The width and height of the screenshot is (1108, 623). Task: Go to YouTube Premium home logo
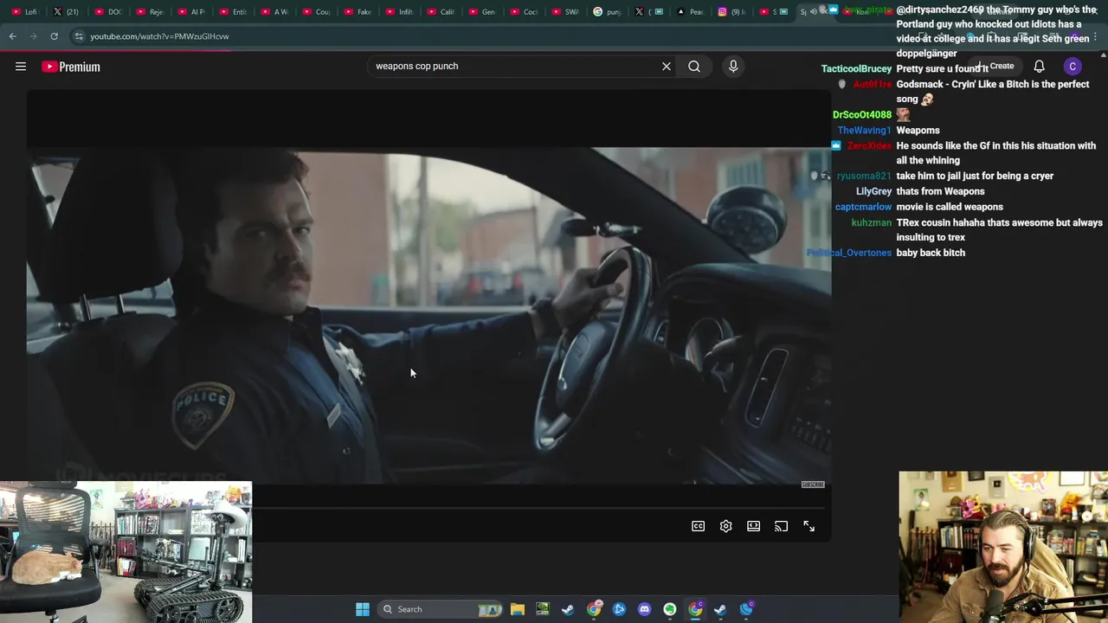click(x=71, y=67)
